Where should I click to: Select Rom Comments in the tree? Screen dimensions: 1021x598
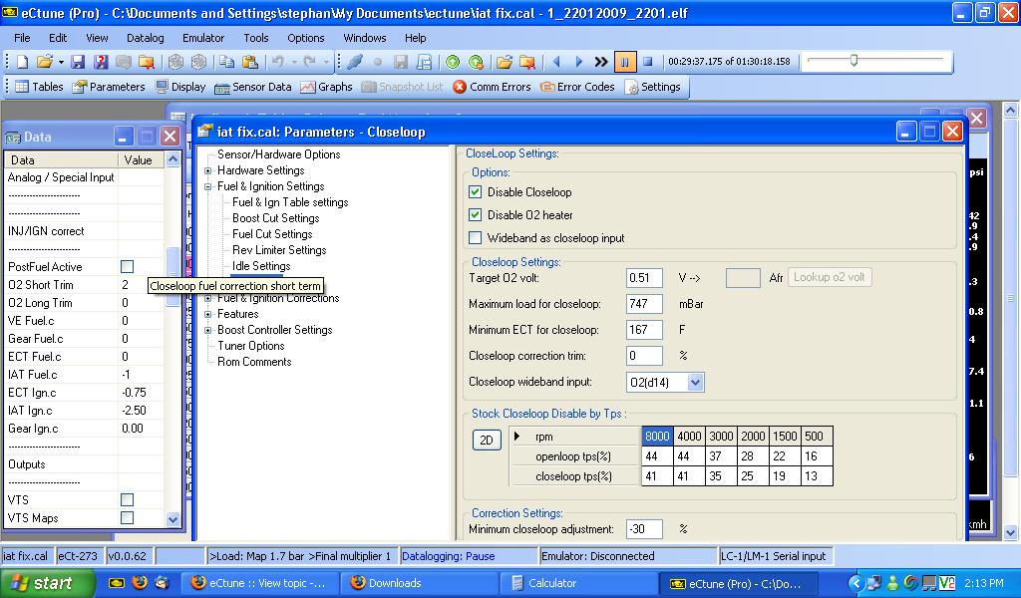[x=254, y=362]
